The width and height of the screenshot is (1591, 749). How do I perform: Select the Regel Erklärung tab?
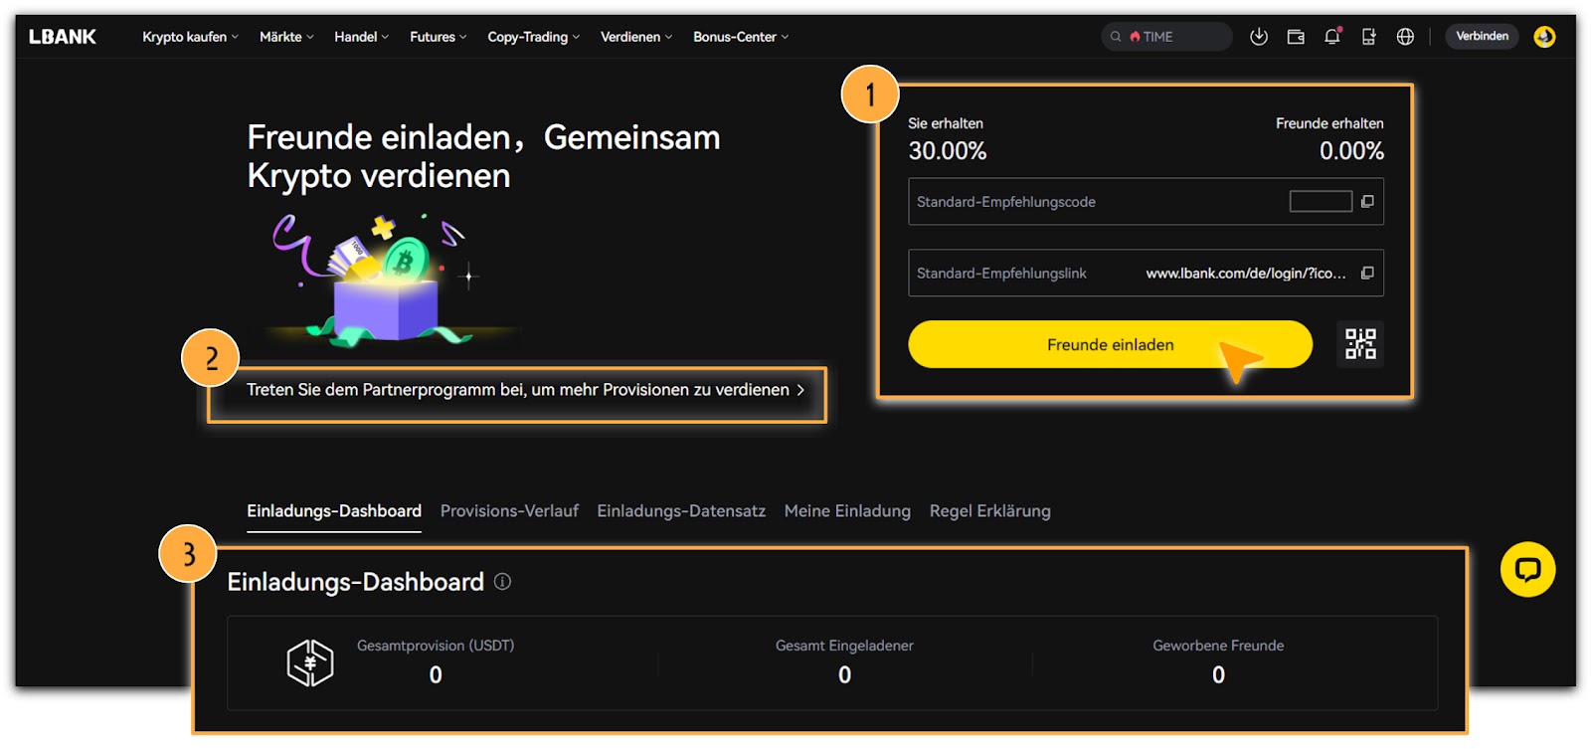pos(989,511)
